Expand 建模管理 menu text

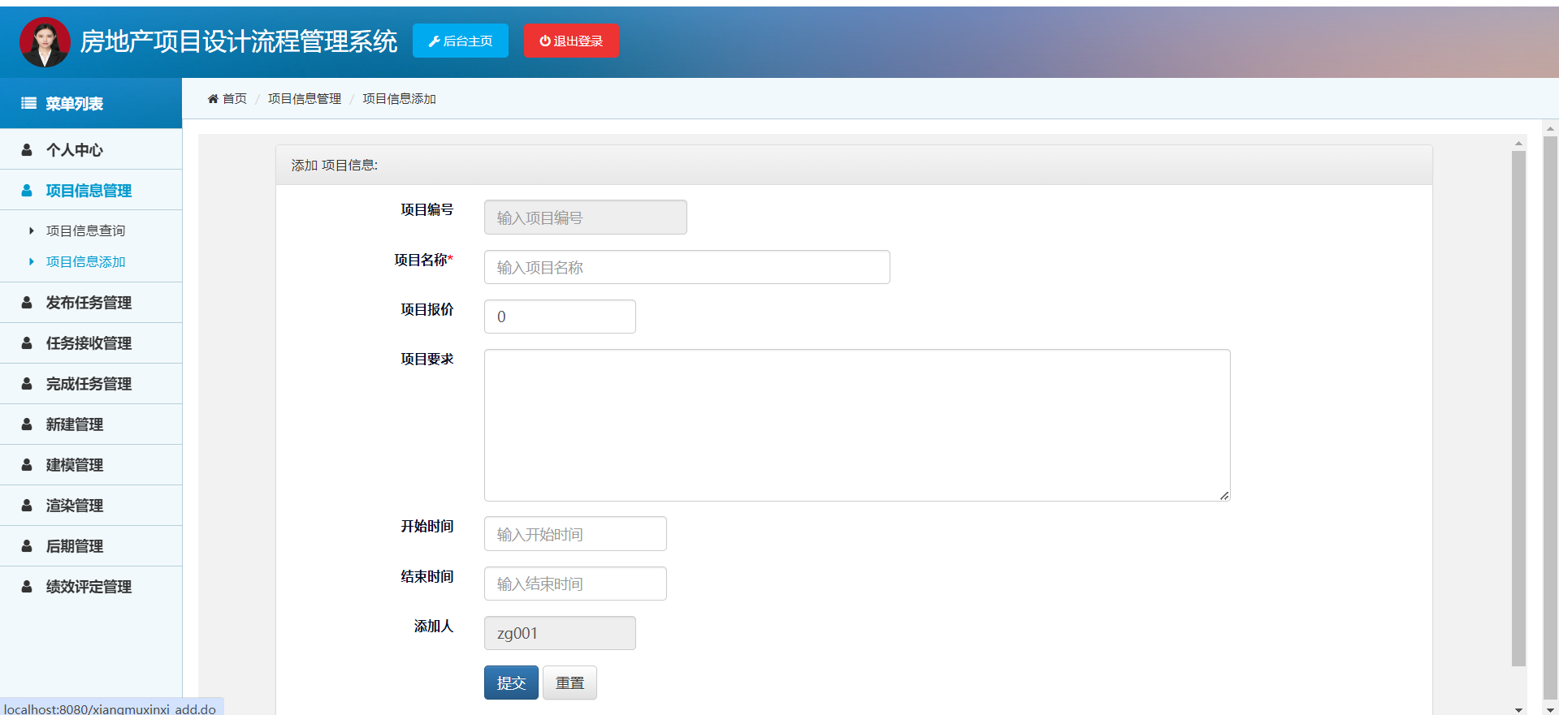[x=75, y=465]
